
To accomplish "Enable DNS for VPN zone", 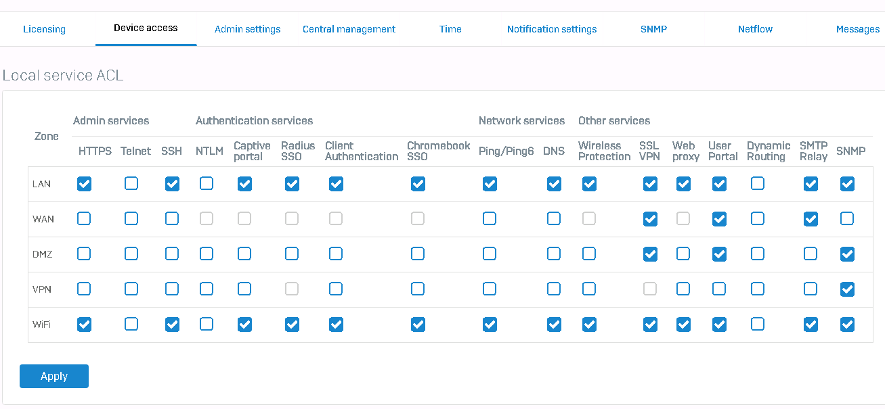I will pos(554,289).
